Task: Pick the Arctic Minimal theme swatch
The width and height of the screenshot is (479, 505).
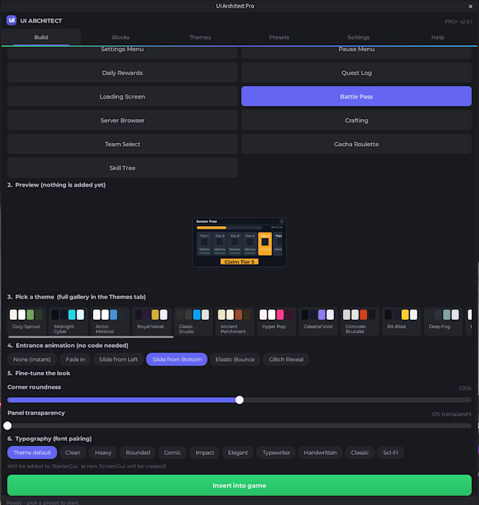Action: (x=109, y=321)
